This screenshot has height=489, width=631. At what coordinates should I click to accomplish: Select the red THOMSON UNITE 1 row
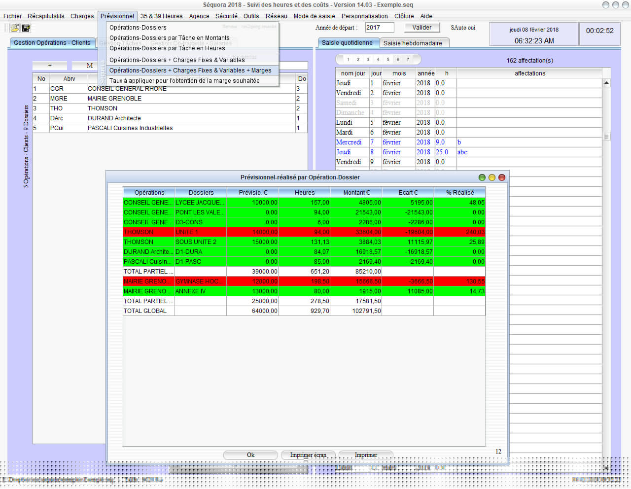pos(304,232)
